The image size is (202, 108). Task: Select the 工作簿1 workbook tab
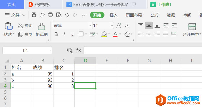coord(175,5)
